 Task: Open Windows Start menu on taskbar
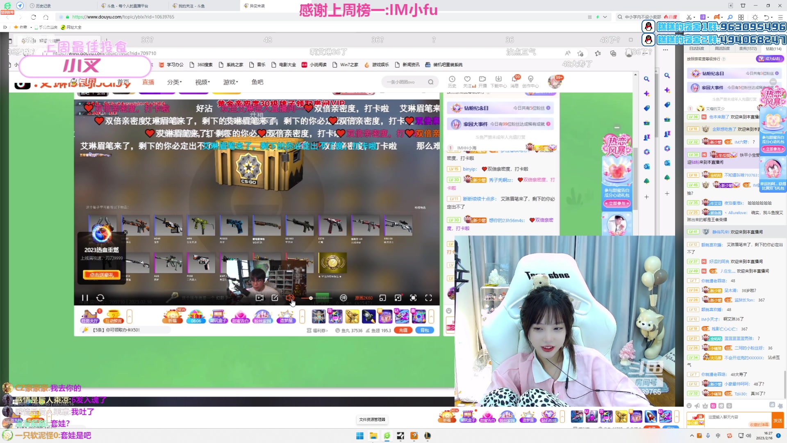pyautogui.click(x=360, y=436)
